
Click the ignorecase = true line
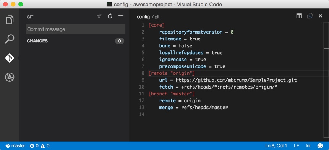(x=183, y=60)
